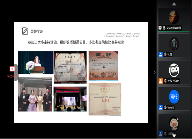Click the red stop sharing X icon
This screenshot has height=139, width=192.
click(12, 69)
